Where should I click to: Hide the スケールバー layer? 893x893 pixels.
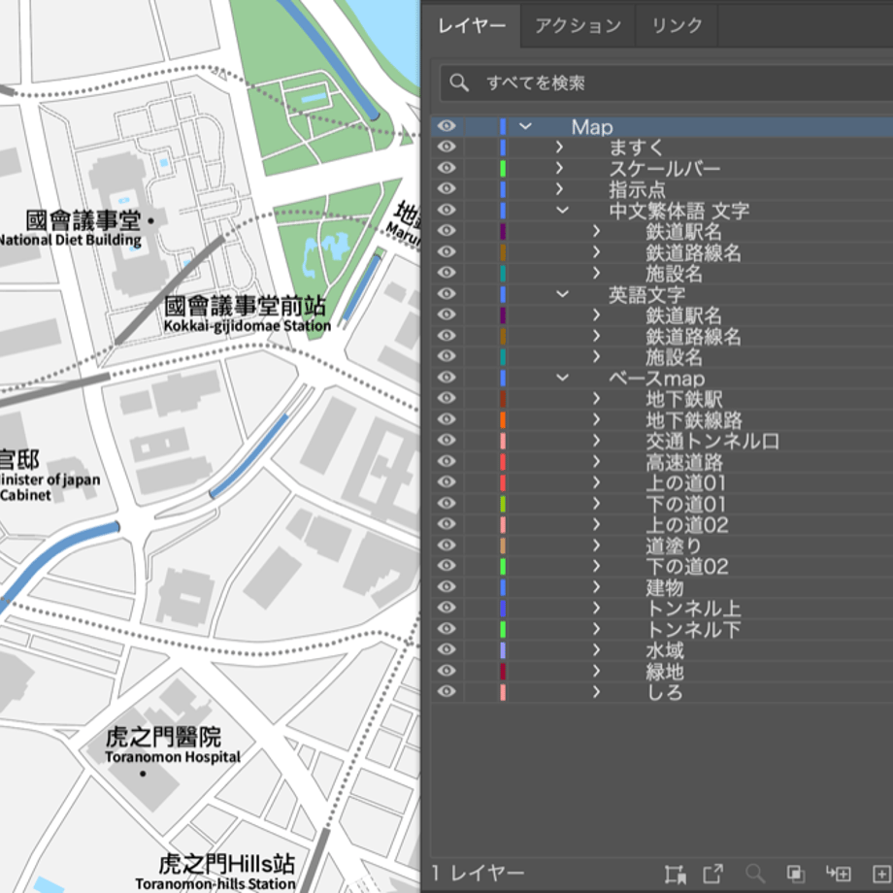click(446, 168)
